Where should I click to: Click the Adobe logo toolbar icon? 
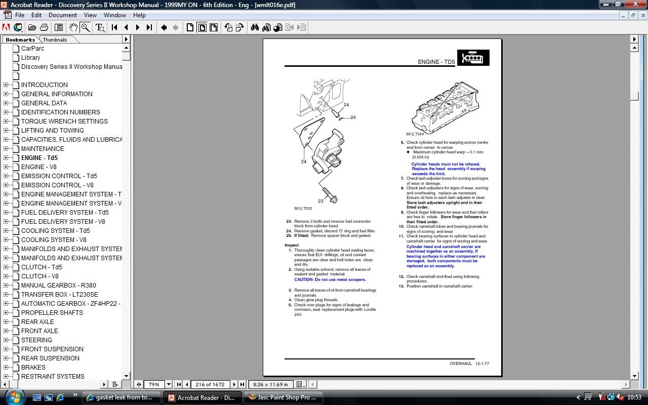[7, 27]
